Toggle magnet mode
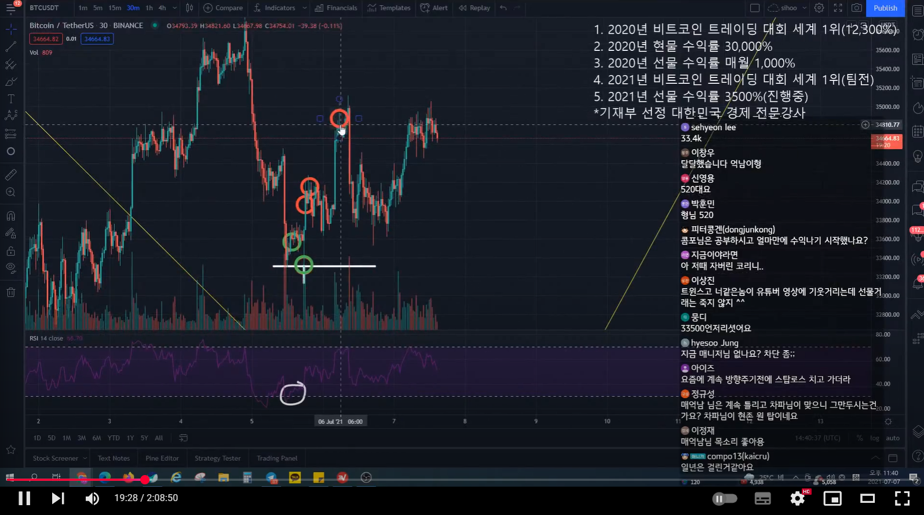 click(11, 216)
